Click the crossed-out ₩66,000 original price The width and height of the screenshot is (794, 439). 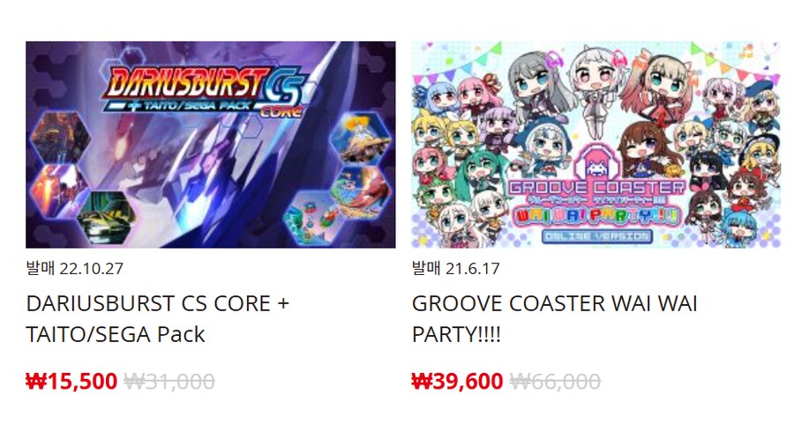click(555, 381)
